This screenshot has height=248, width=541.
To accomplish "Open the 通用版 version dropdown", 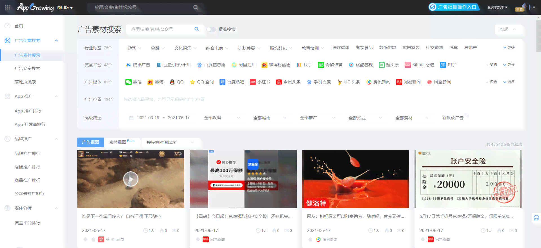I will (65, 8).
